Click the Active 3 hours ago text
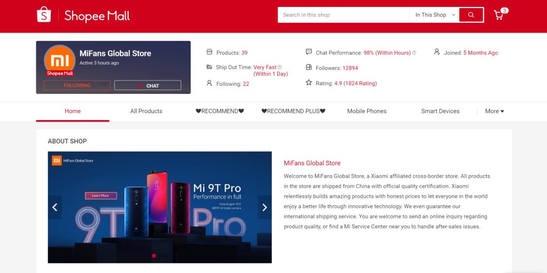Image resolution: width=547 pixels, height=273 pixels. point(99,63)
